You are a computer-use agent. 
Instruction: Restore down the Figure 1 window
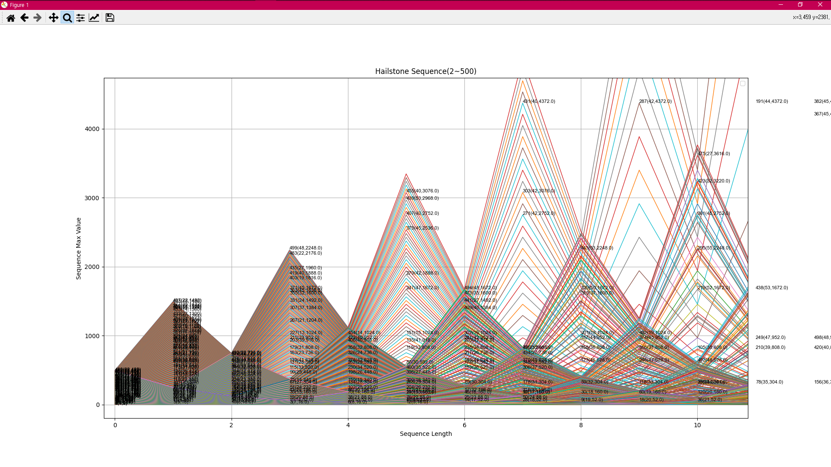(x=800, y=5)
